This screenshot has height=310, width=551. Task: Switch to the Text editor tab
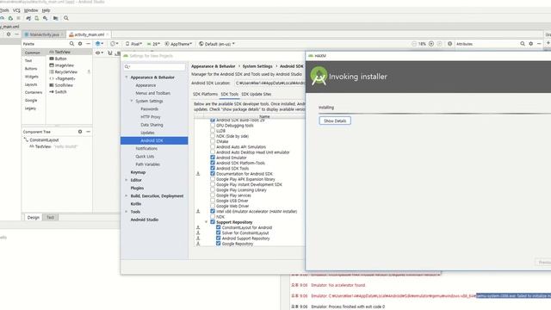click(50, 217)
